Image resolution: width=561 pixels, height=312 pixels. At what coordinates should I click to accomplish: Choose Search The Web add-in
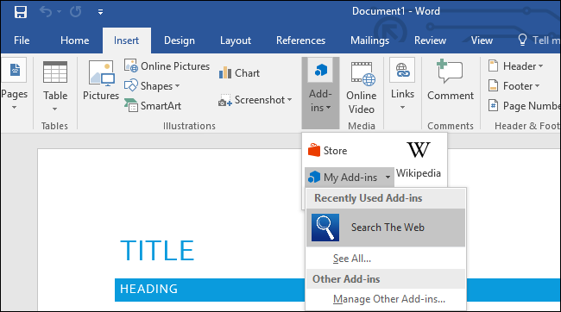click(x=386, y=228)
